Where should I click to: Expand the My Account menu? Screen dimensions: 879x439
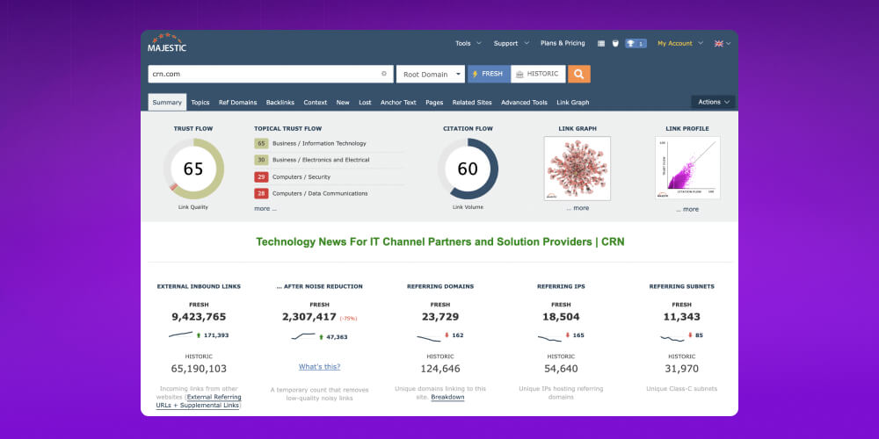(679, 43)
